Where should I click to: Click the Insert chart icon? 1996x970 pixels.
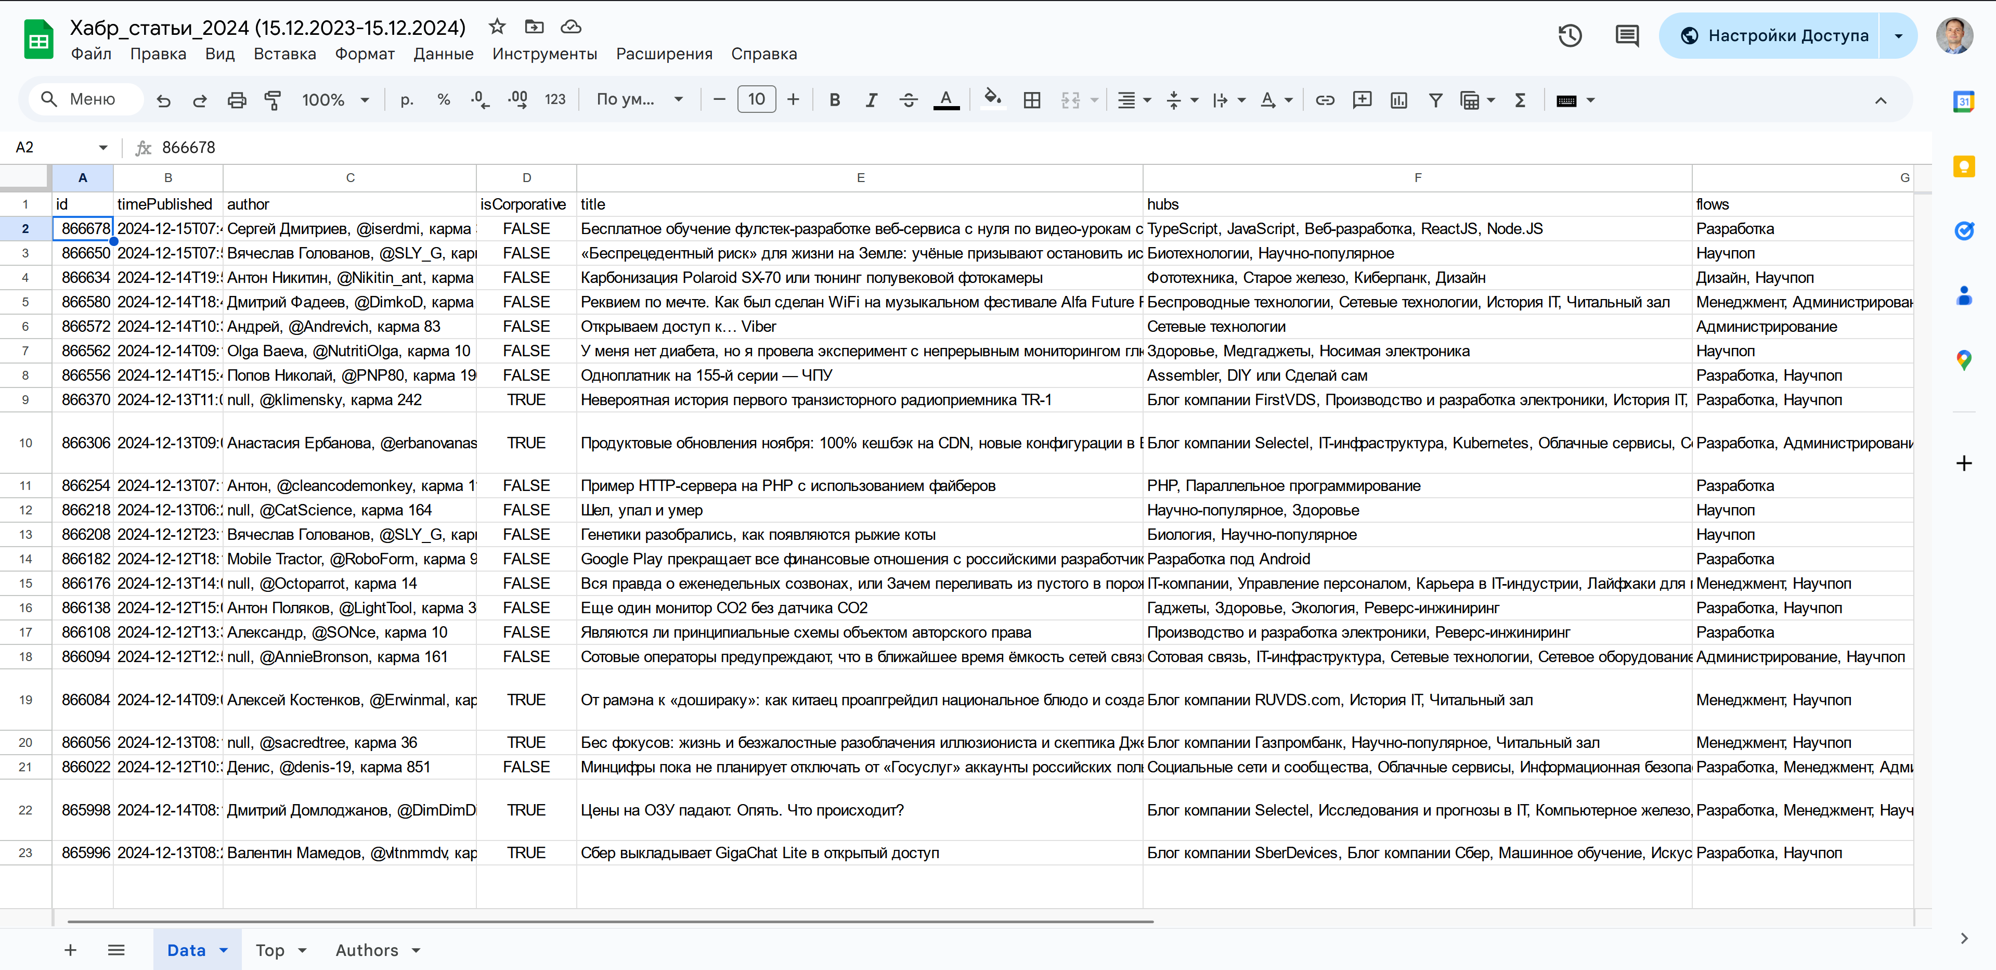coord(1398,100)
